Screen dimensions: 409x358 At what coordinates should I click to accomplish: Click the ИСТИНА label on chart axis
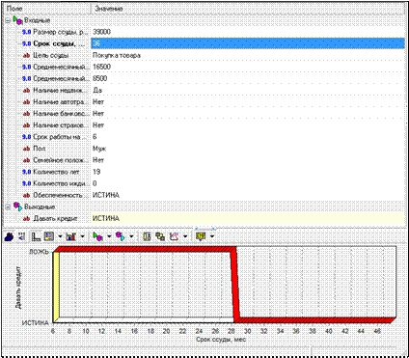tap(36, 322)
